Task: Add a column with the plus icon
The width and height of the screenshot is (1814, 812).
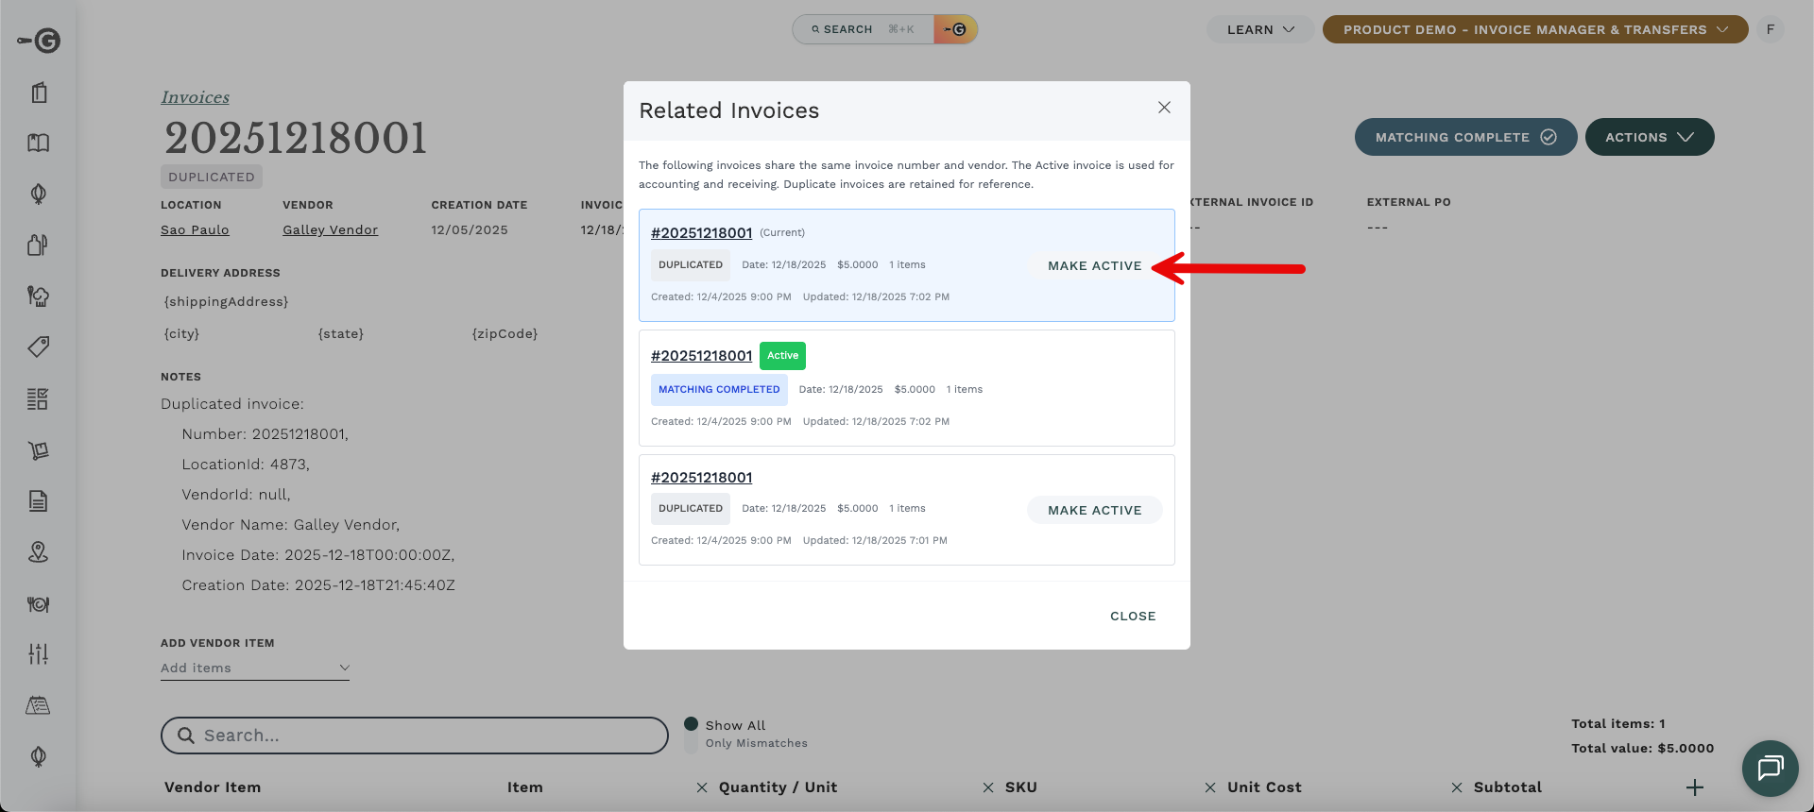Action: [x=1695, y=787]
